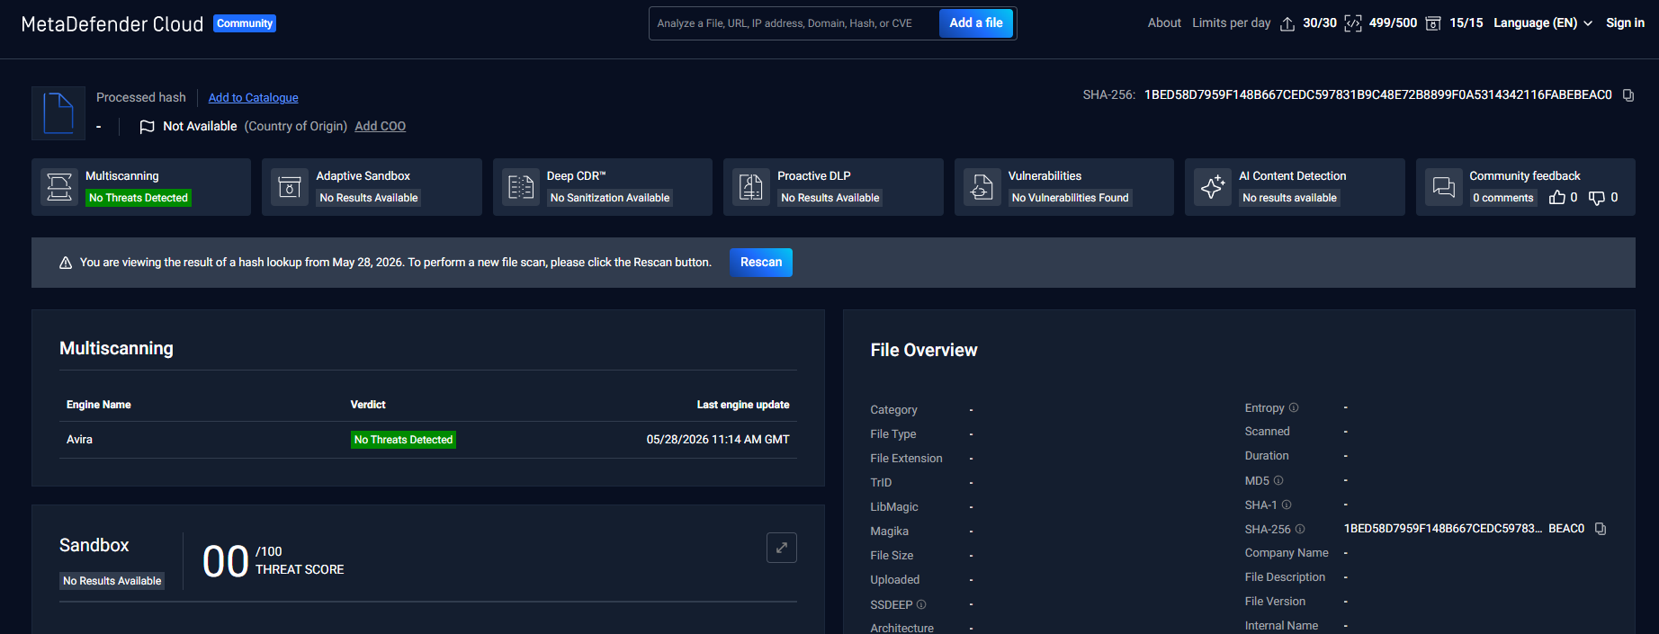1659x634 pixels.
Task: Click the Sandbox No Results Available badge
Action: [x=112, y=581]
